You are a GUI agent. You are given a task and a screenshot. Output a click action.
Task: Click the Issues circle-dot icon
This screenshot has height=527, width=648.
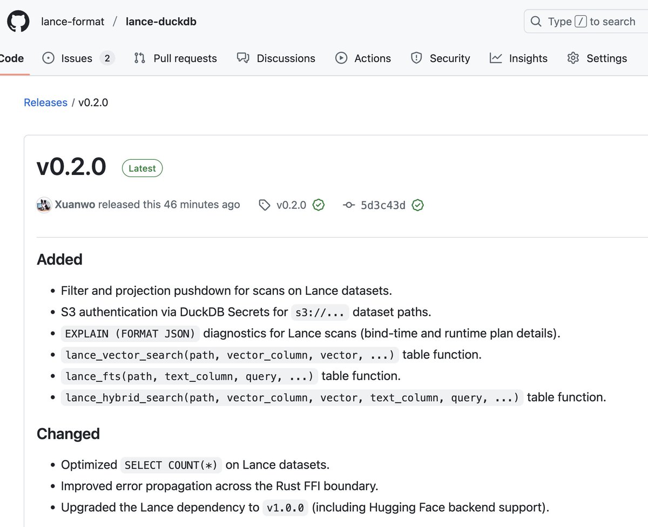[x=48, y=58]
